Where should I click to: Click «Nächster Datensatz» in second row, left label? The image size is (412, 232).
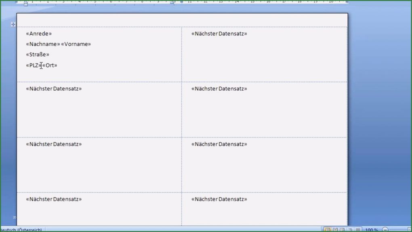coord(54,89)
